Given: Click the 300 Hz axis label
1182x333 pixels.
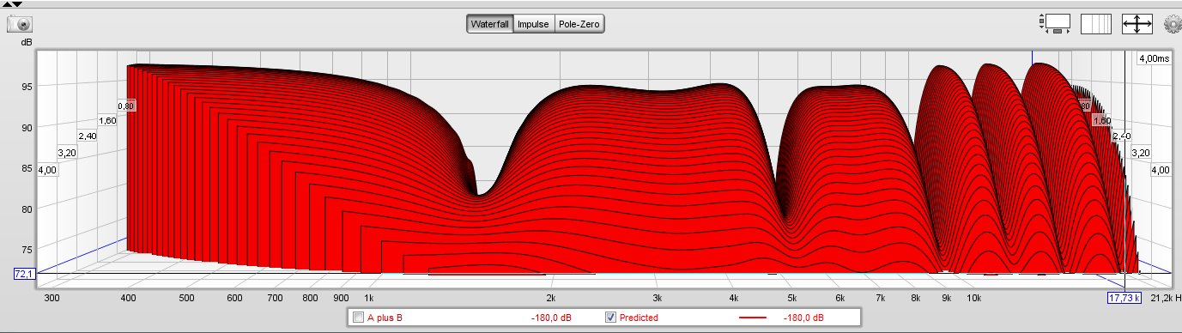Looking at the screenshot, I should (52, 298).
